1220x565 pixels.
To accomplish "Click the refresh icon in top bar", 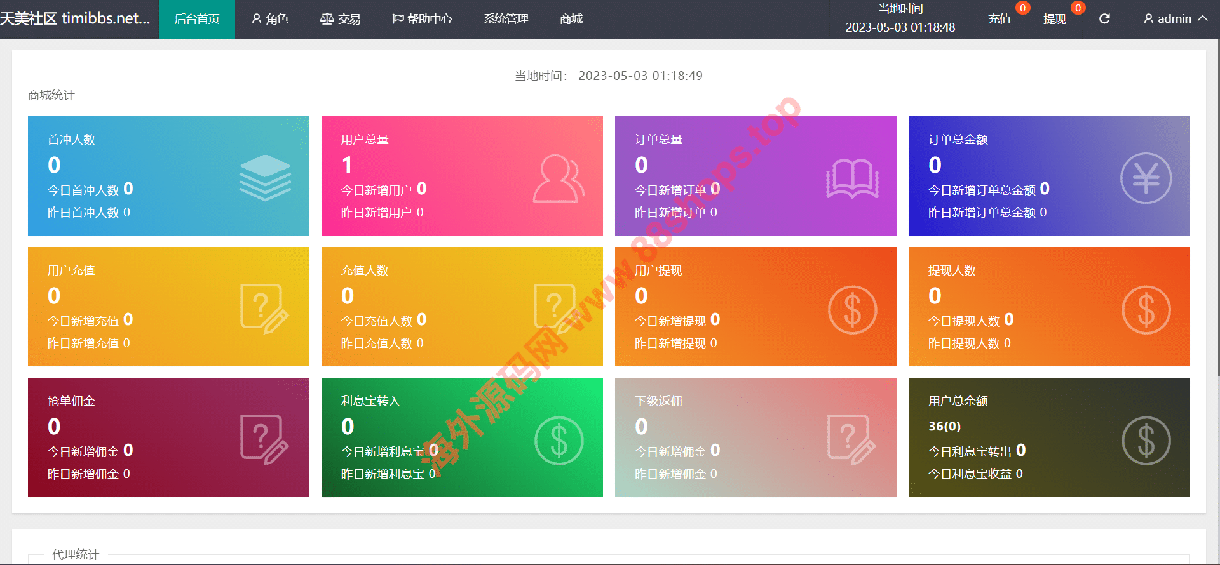I will pos(1104,19).
